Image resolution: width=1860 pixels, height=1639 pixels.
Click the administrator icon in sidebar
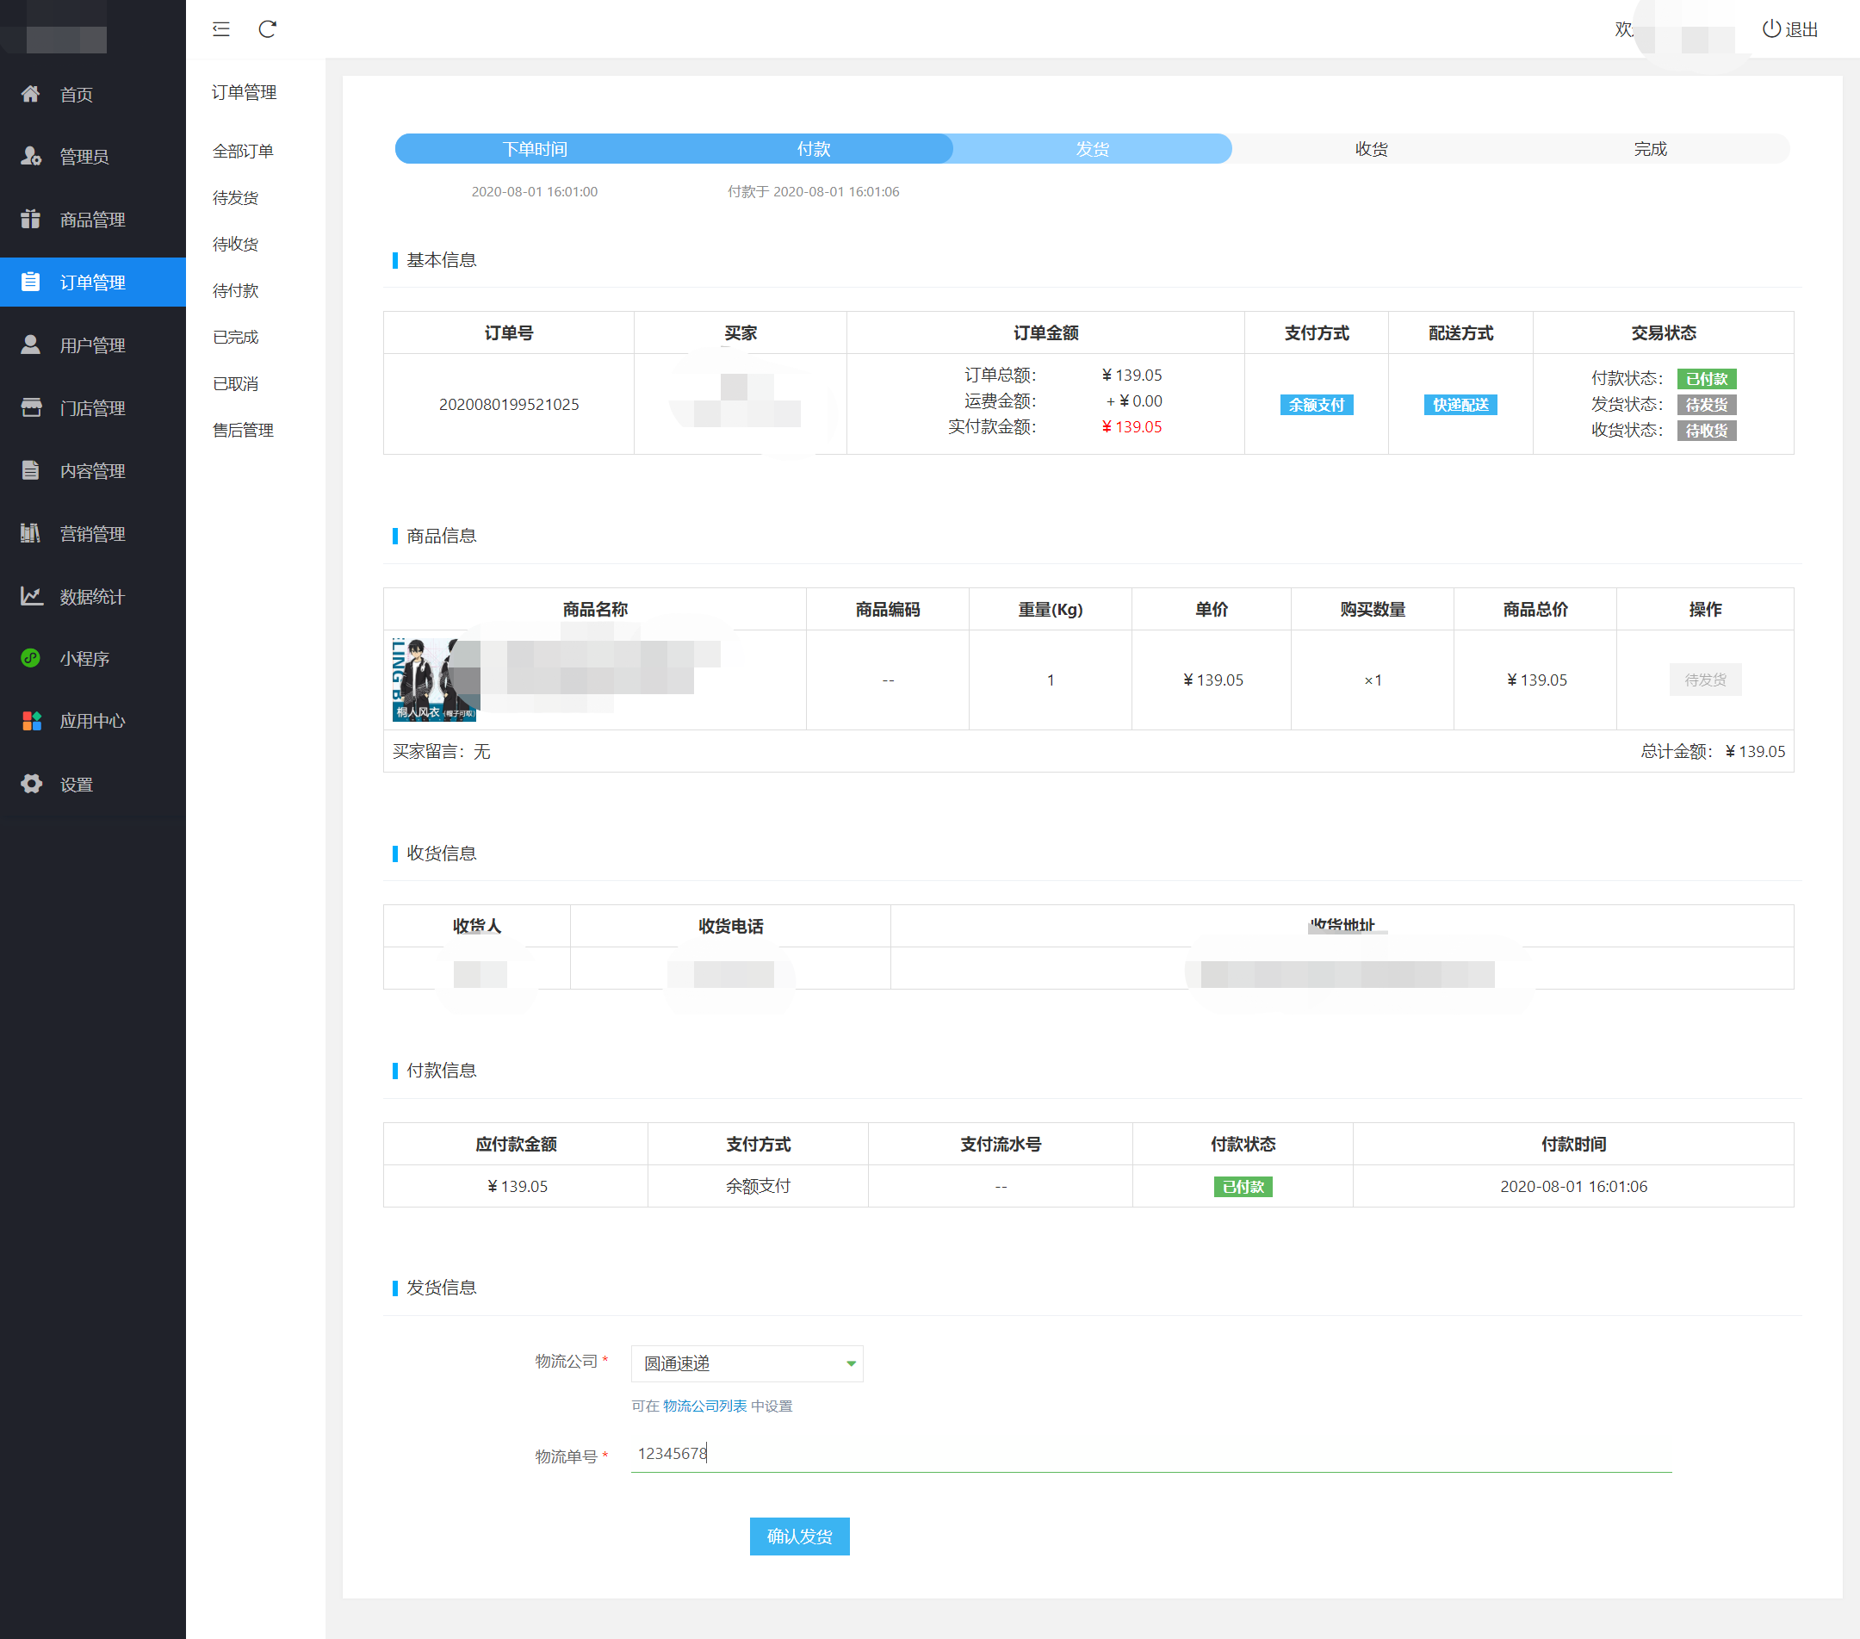click(31, 157)
